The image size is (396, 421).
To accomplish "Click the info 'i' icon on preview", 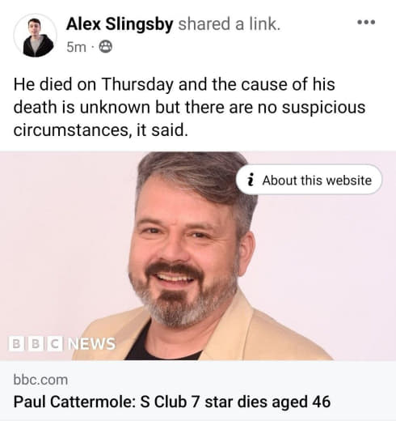I will (251, 180).
